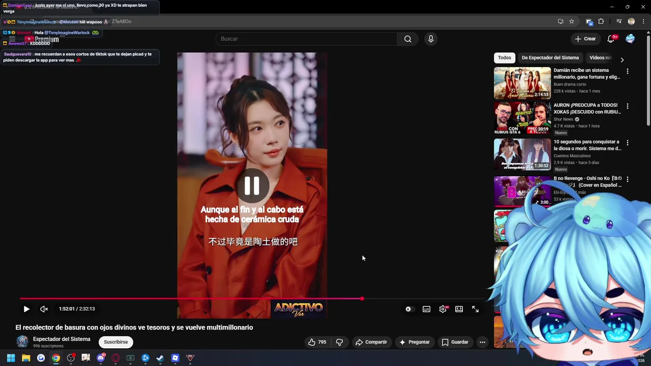Select the Todos filter chip

click(x=505, y=58)
